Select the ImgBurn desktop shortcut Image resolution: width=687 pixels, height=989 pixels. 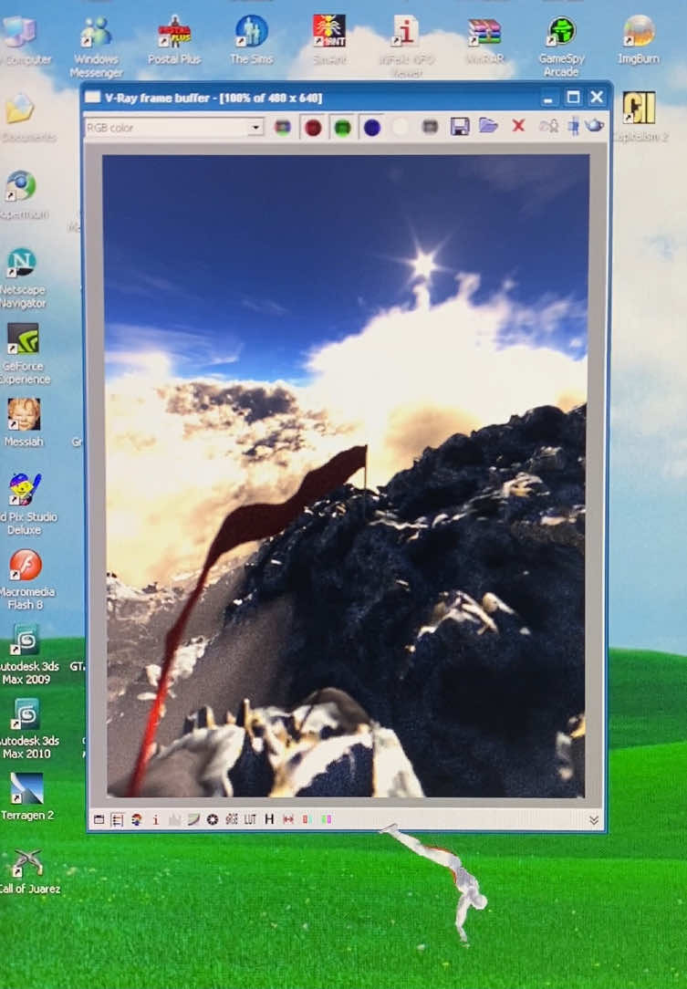click(x=639, y=40)
